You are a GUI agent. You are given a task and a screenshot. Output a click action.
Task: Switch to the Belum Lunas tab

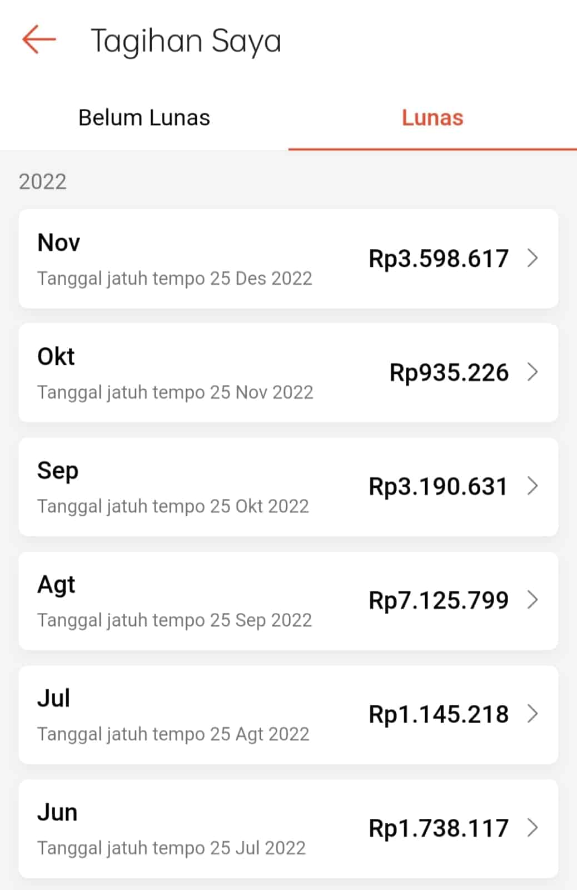(144, 118)
